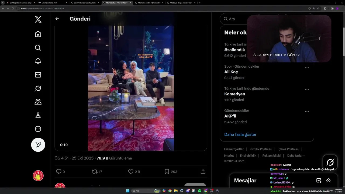Open Explore search icon in sidebar
345x194 pixels.
click(38, 48)
